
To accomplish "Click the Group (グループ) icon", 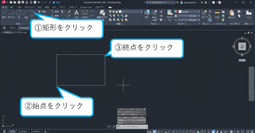I will (204, 14).
